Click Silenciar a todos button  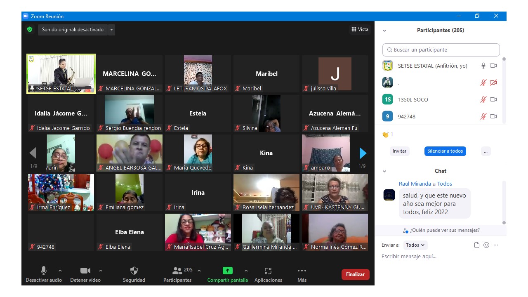(445, 151)
